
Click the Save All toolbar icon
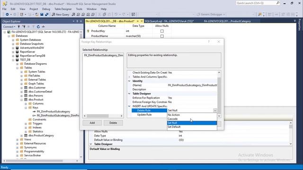point(47,15)
